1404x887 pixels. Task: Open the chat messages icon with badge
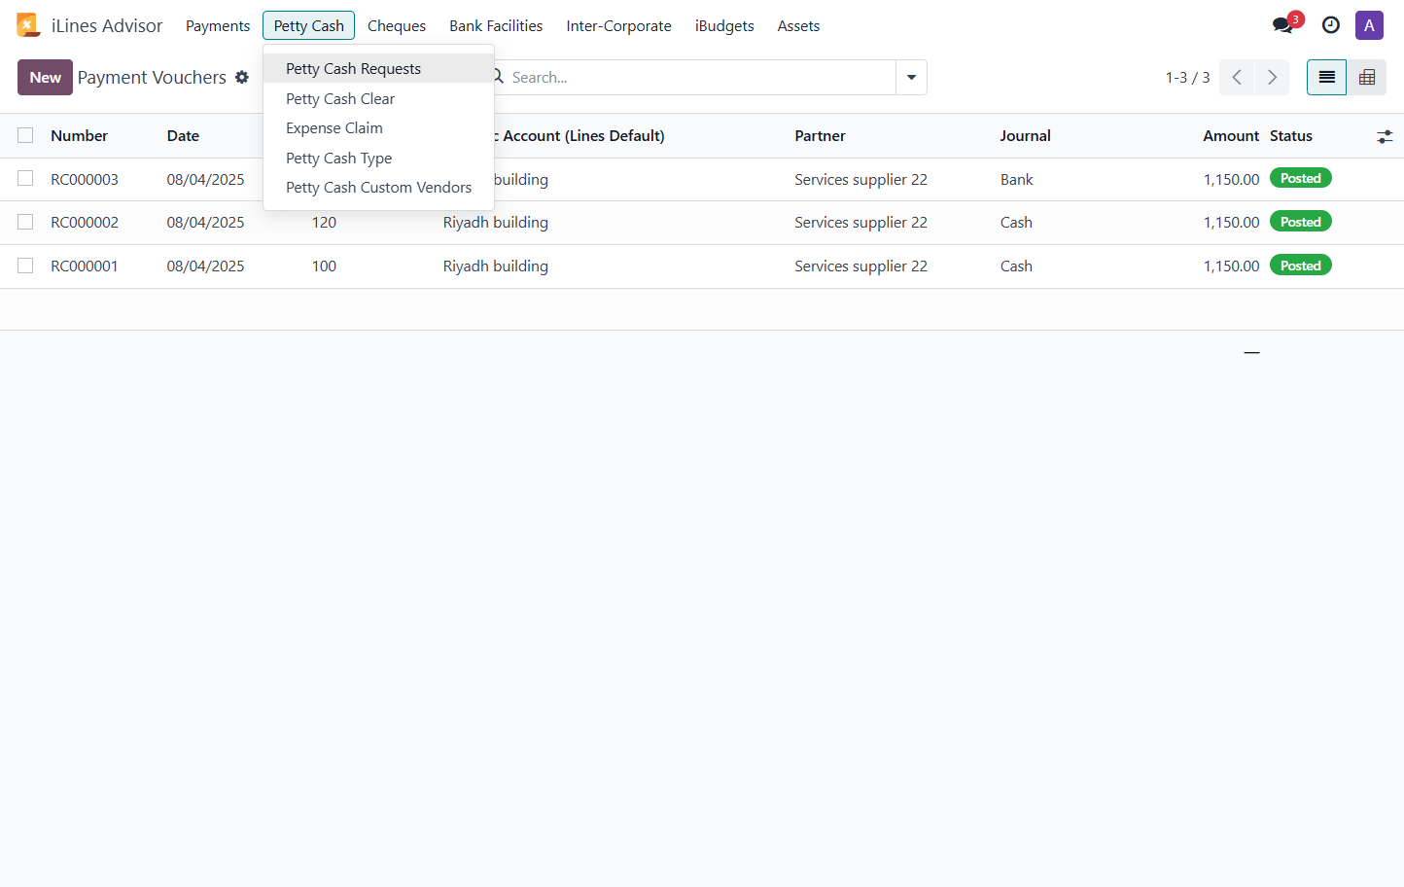point(1285,24)
